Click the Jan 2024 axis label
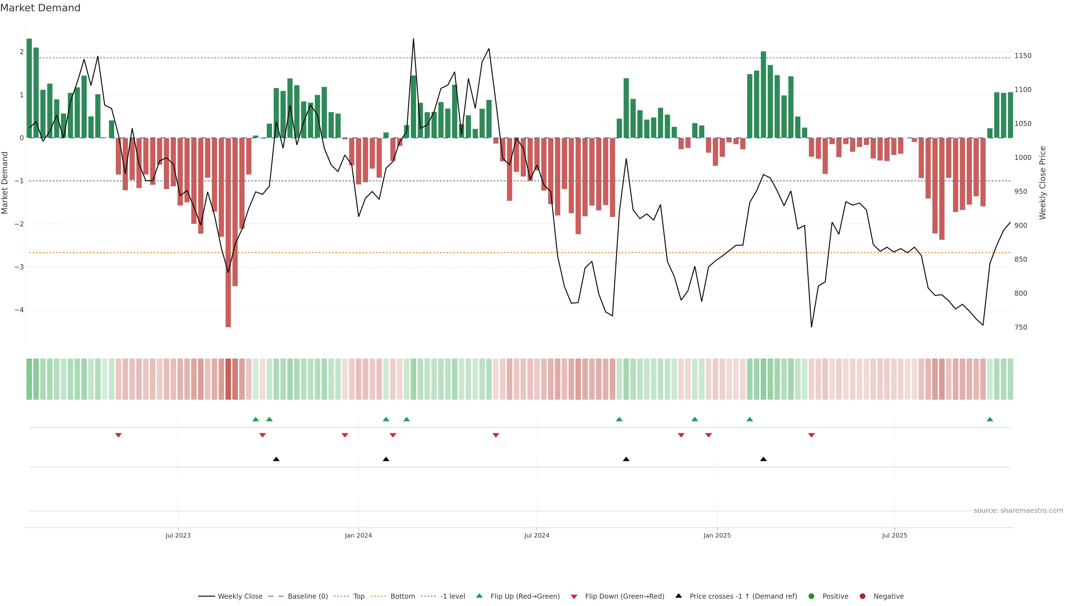Screen dimensions: 1077x606 (358, 535)
